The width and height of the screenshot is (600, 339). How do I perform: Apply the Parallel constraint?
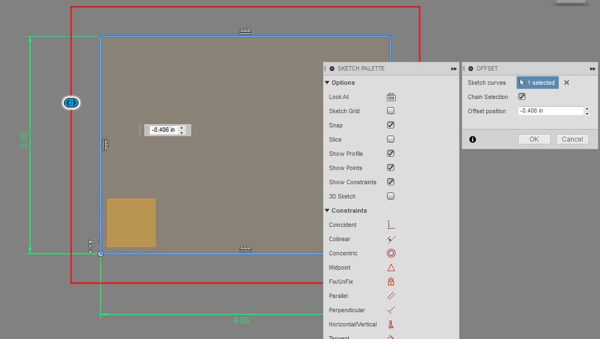coord(391,295)
